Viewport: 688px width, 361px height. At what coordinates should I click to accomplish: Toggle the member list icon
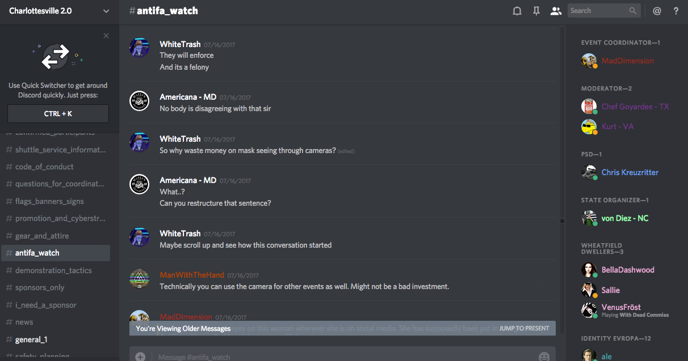pyautogui.click(x=556, y=11)
